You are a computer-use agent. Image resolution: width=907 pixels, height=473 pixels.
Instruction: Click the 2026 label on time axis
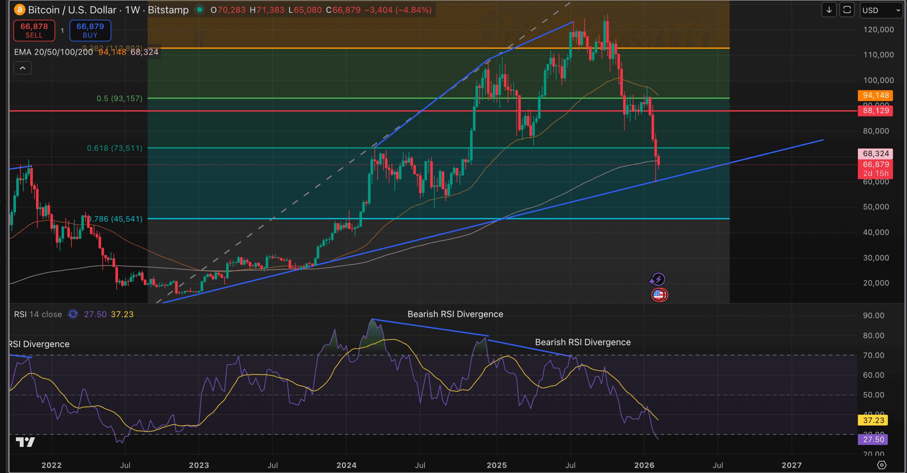[644, 465]
